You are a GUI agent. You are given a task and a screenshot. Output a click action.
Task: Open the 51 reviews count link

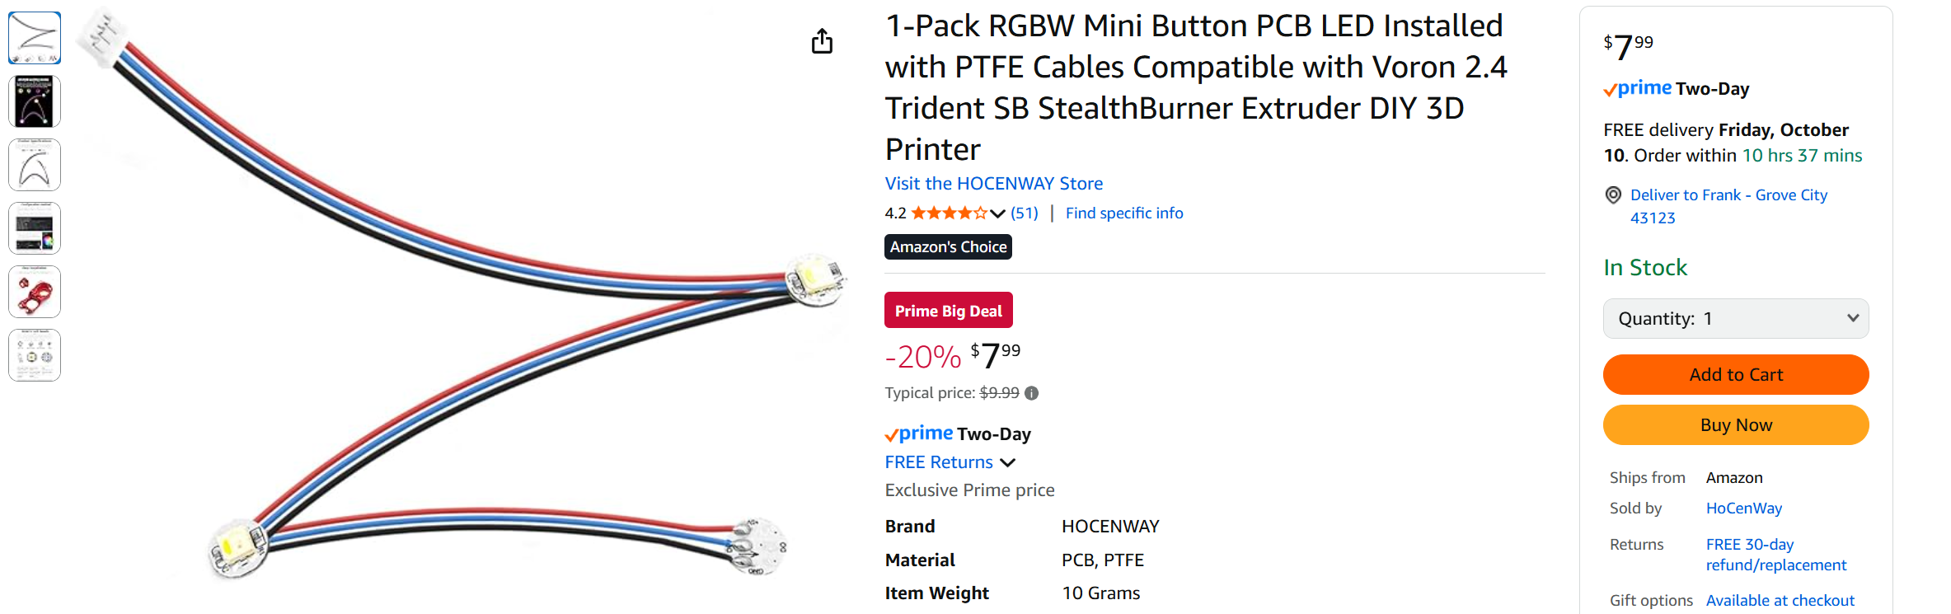(1025, 213)
